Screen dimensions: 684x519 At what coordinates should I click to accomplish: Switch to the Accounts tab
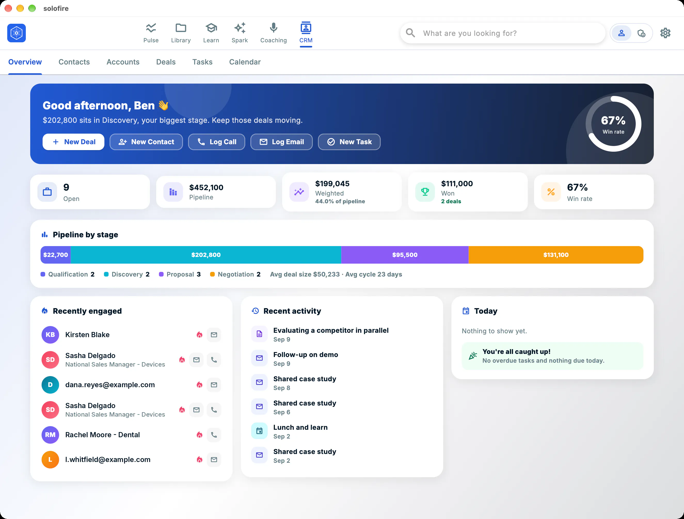tap(123, 62)
